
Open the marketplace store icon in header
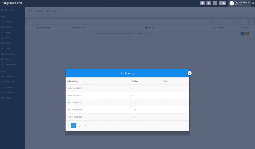[x=203, y=3]
